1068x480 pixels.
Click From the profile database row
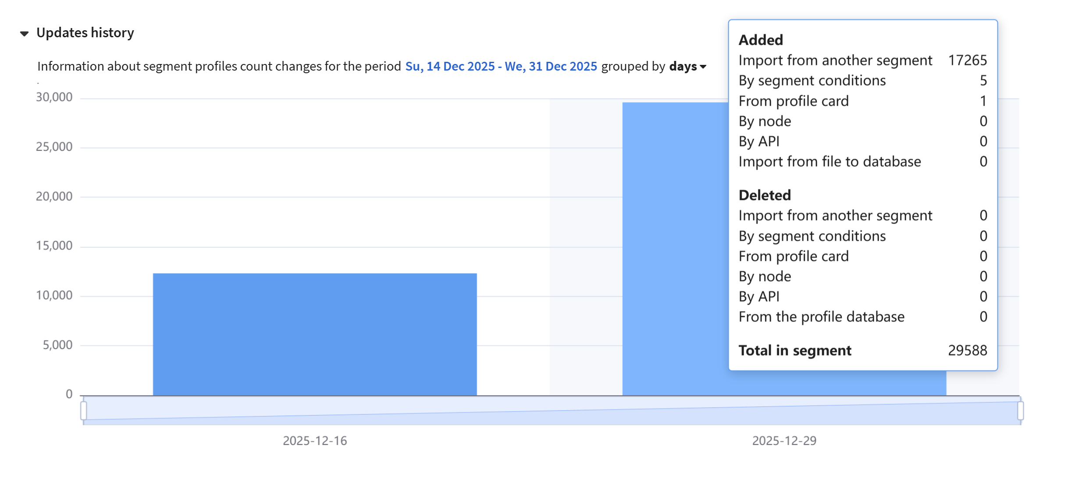click(x=821, y=317)
